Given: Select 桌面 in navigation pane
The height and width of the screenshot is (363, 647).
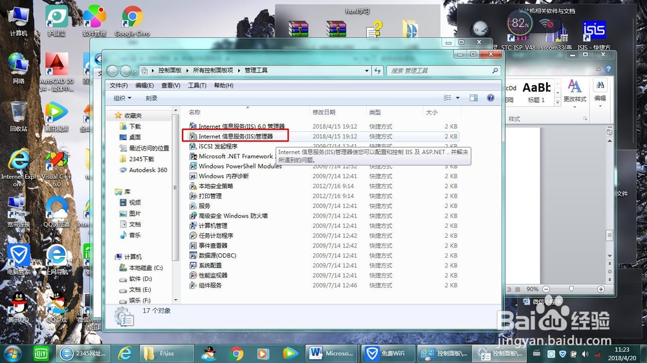Looking at the screenshot, I should [131, 137].
